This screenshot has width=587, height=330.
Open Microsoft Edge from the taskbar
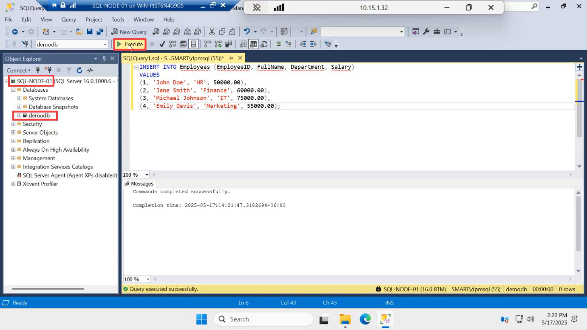(365, 319)
